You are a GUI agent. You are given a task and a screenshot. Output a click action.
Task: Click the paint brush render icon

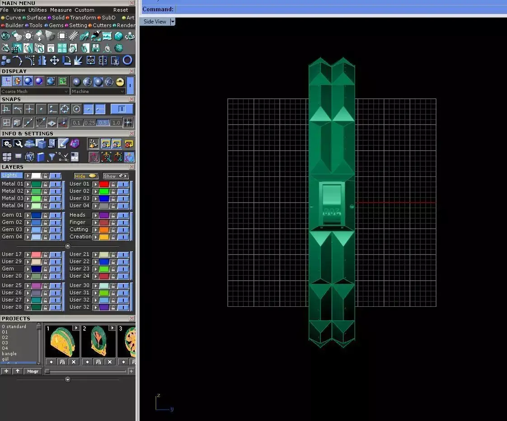tap(95, 36)
